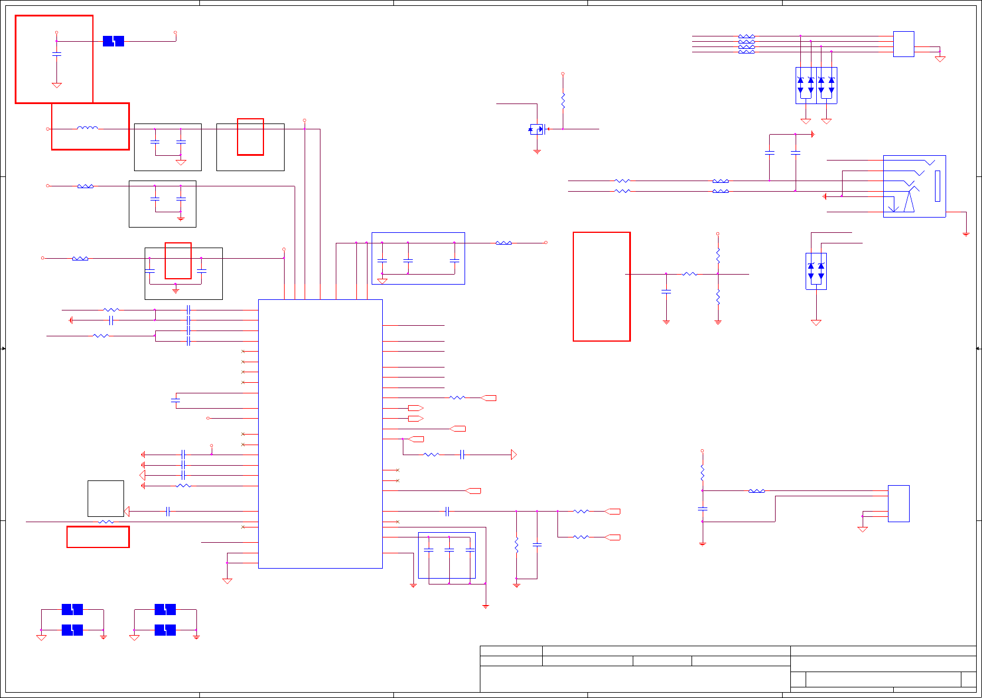
Task: Select the two-diode protection array symbol
Action: pyautogui.click(x=816, y=271)
